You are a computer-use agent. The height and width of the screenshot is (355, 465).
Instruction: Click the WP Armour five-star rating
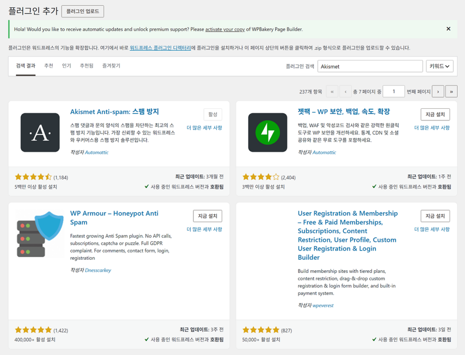(33, 330)
